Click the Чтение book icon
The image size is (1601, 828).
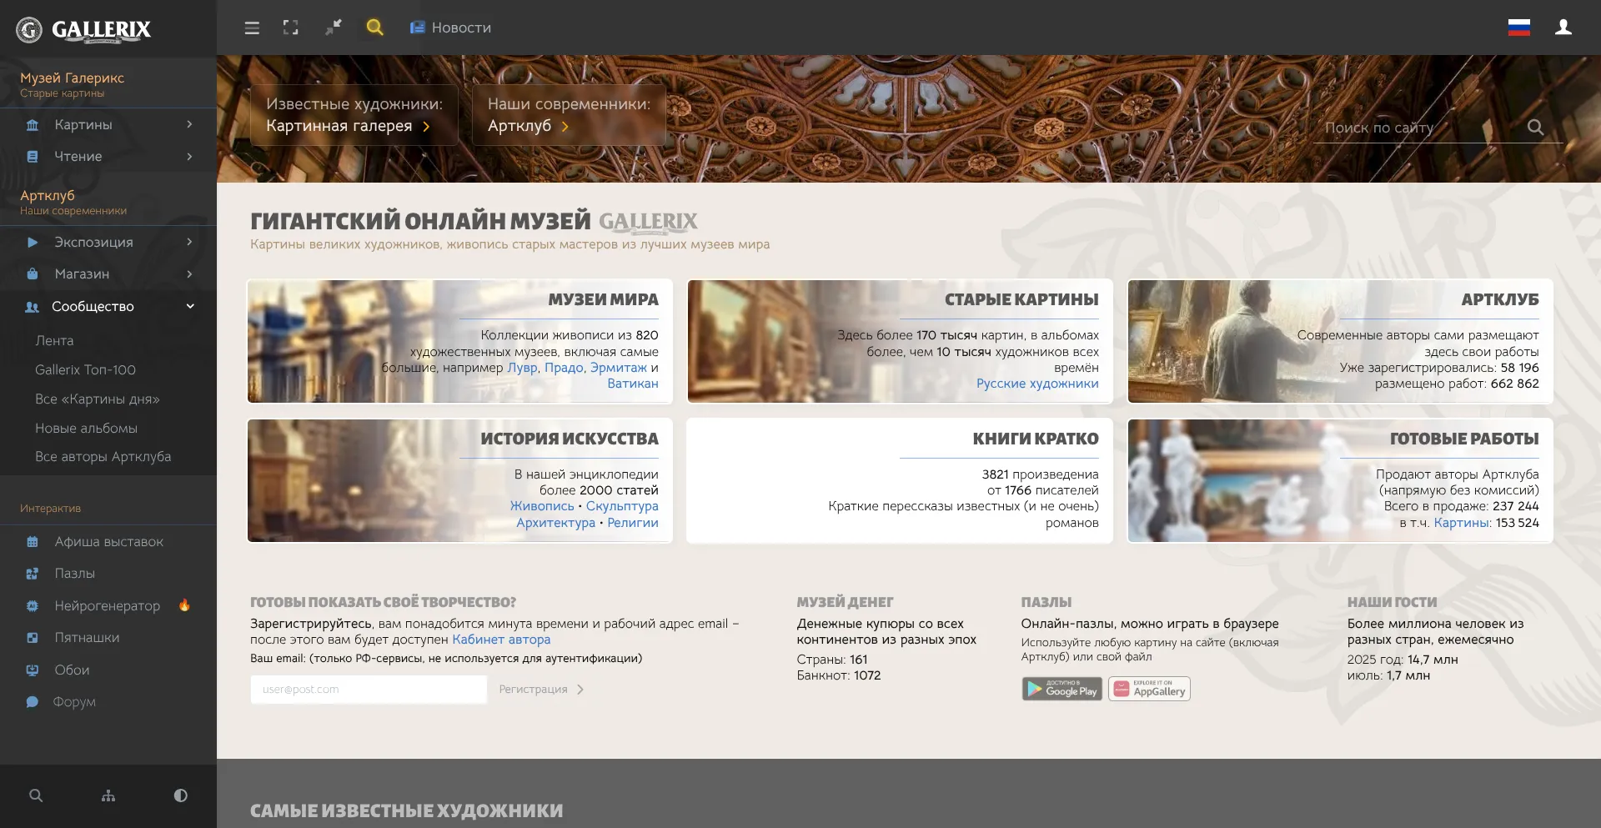33,157
